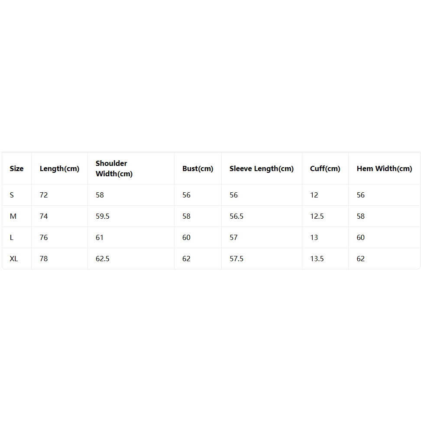Click shoulder width value 59.5

102,216
